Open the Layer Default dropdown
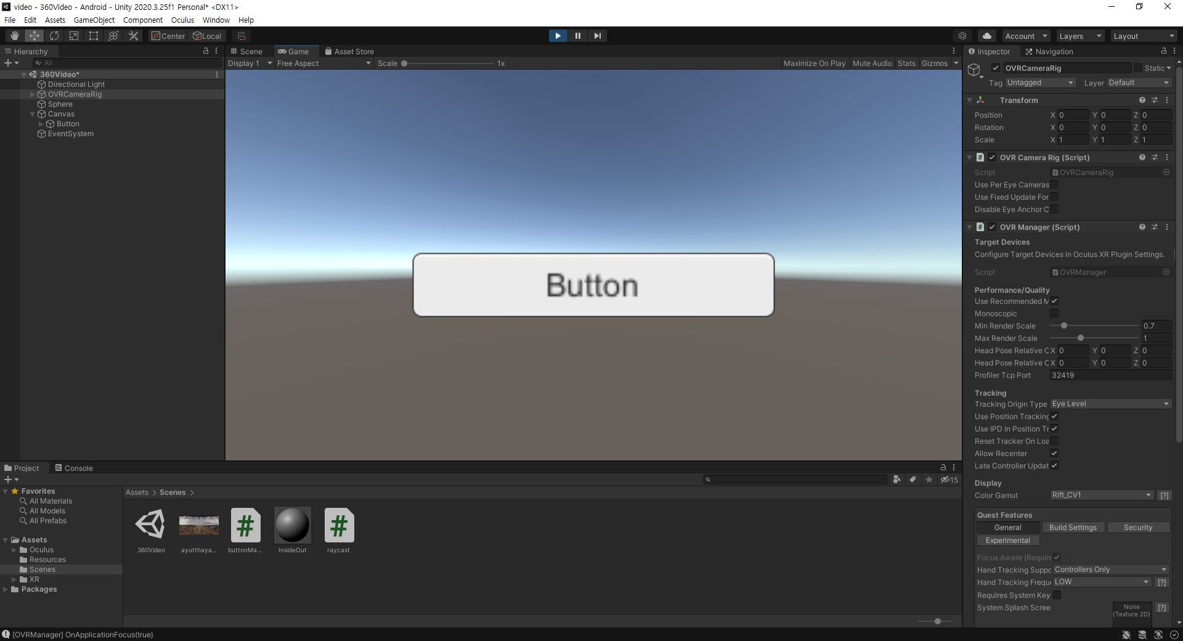Screen dimensions: 1183x641 (x=1139, y=83)
